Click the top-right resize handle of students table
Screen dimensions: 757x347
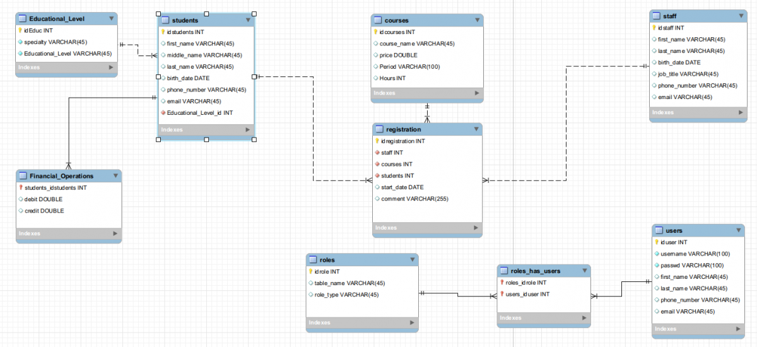[x=254, y=13]
